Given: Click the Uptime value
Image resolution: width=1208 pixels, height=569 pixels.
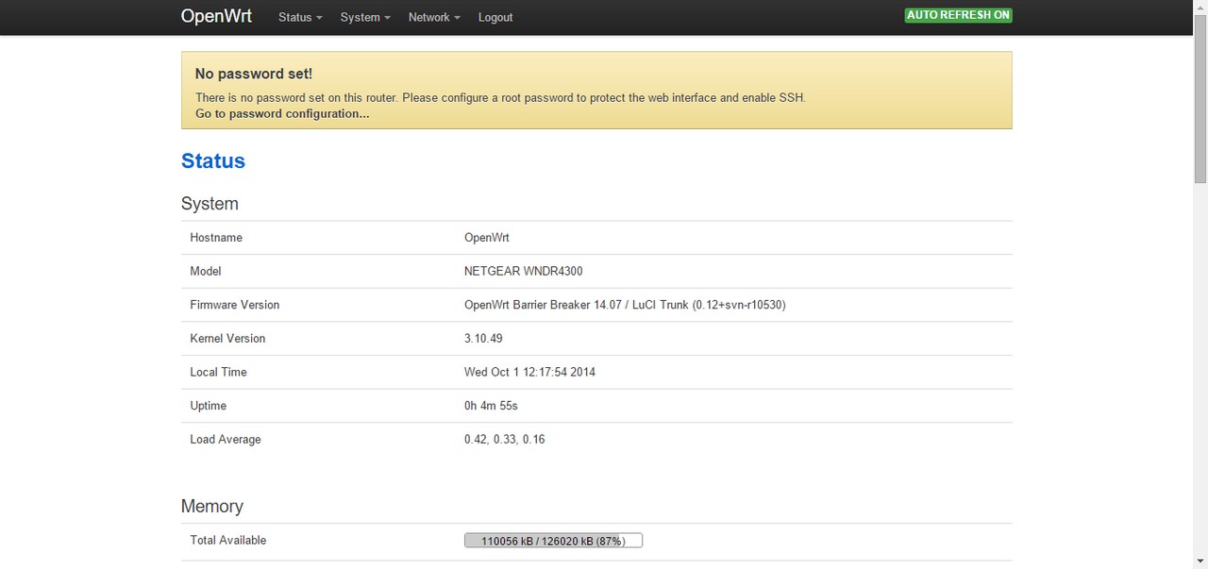Looking at the screenshot, I should (491, 406).
